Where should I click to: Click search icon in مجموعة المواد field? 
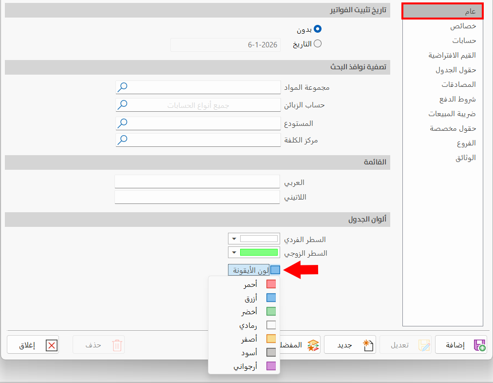tap(122, 87)
